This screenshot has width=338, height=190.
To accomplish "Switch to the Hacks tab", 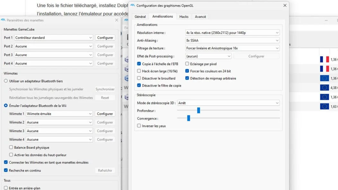I will point(184,17).
